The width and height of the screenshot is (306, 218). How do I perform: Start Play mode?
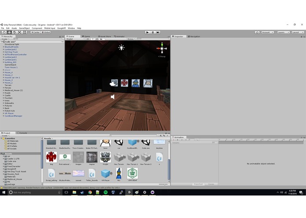click(x=147, y=32)
